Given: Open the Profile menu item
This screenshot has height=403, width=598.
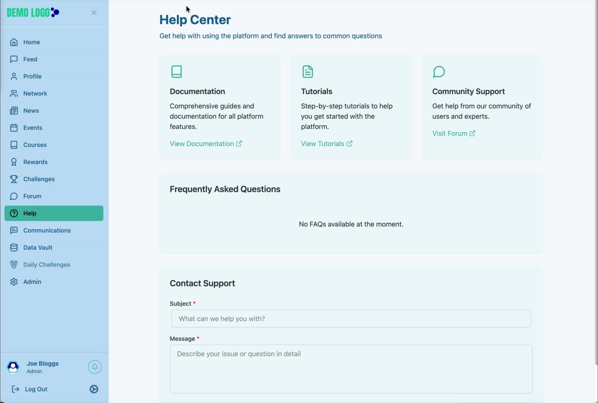Looking at the screenshot, I should click(54, 76).
